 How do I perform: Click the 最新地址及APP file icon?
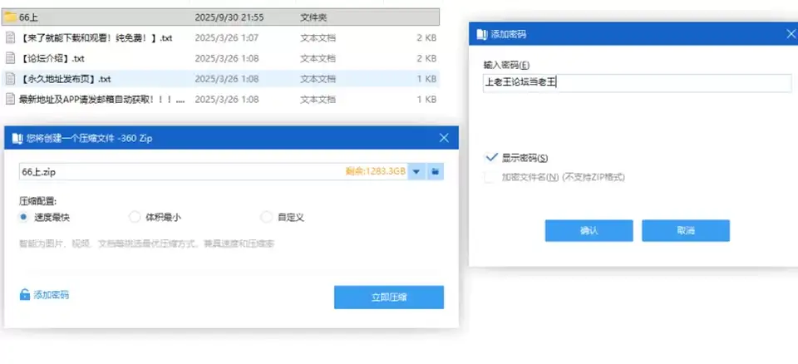(10, 99)
